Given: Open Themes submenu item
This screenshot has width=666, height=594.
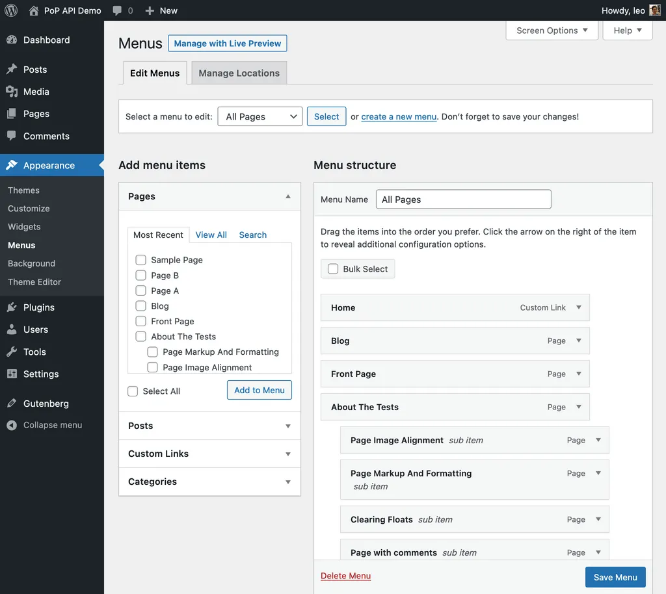Looking at the screenshot, I should pyautogui.click(x=24, y=190).
